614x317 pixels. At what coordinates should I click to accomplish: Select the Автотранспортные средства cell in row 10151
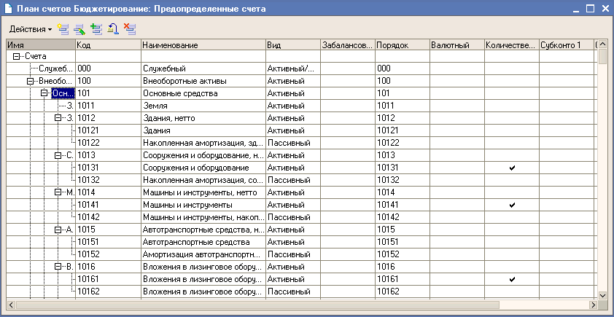pos(203,242)
